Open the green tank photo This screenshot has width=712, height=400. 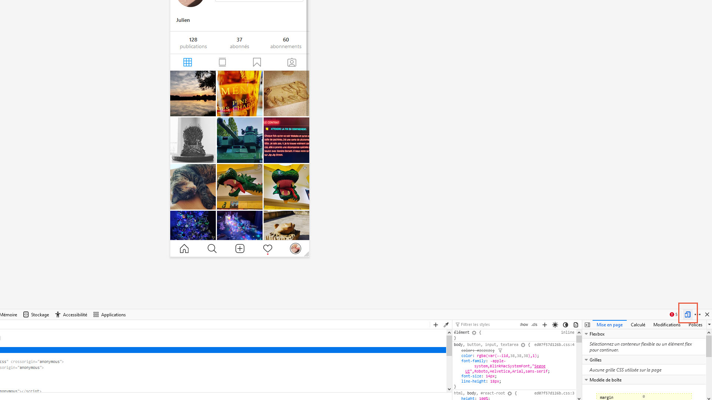[240, 140]
